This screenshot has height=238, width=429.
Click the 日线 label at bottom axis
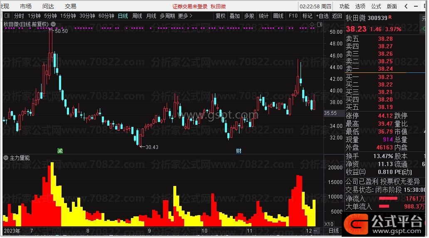(333, 231)
